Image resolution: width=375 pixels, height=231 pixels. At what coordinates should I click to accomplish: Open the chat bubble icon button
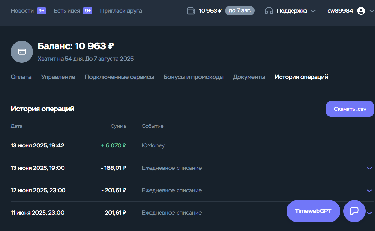[354, 211]
